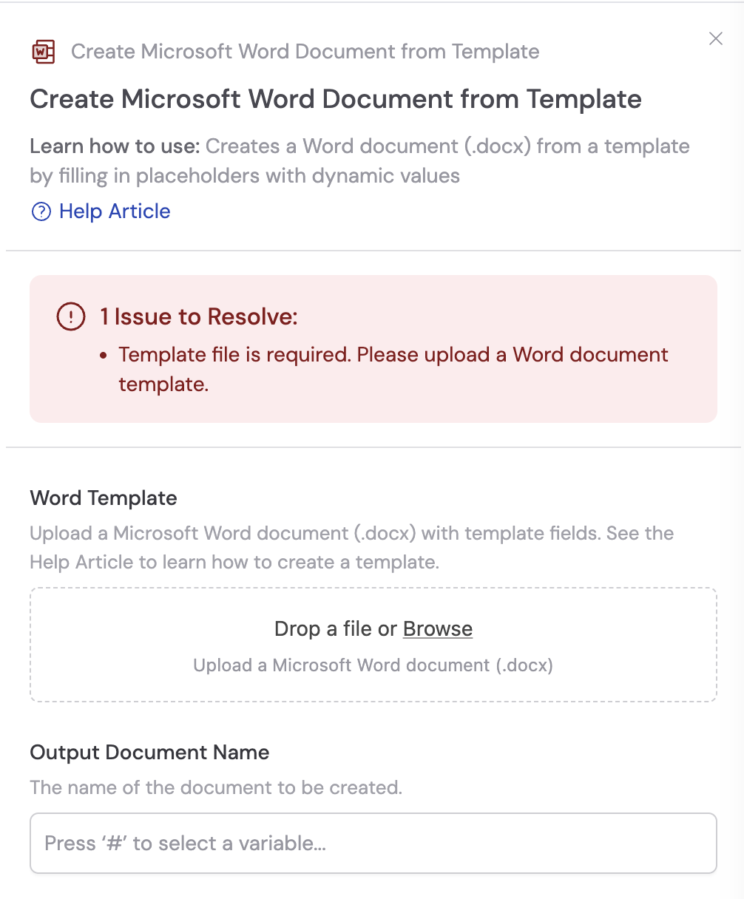Screen dimensions: 744x899
Task: Click the Learn how to use description text
Action: pyautogui.click(x=359, y=160)
